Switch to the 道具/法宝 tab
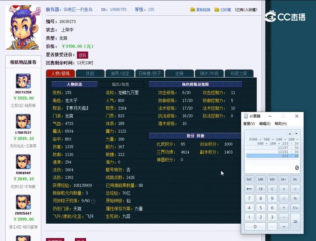This screenshot has width=316, height=241. (x=120, y=73)
